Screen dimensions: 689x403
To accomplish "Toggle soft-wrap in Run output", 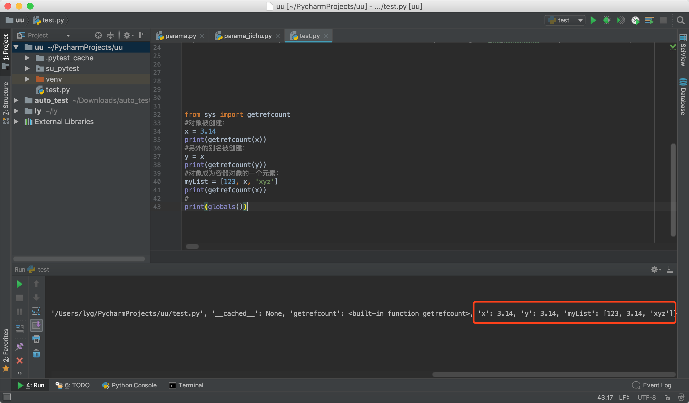I will pyautogui.click(x=36, y=311).
